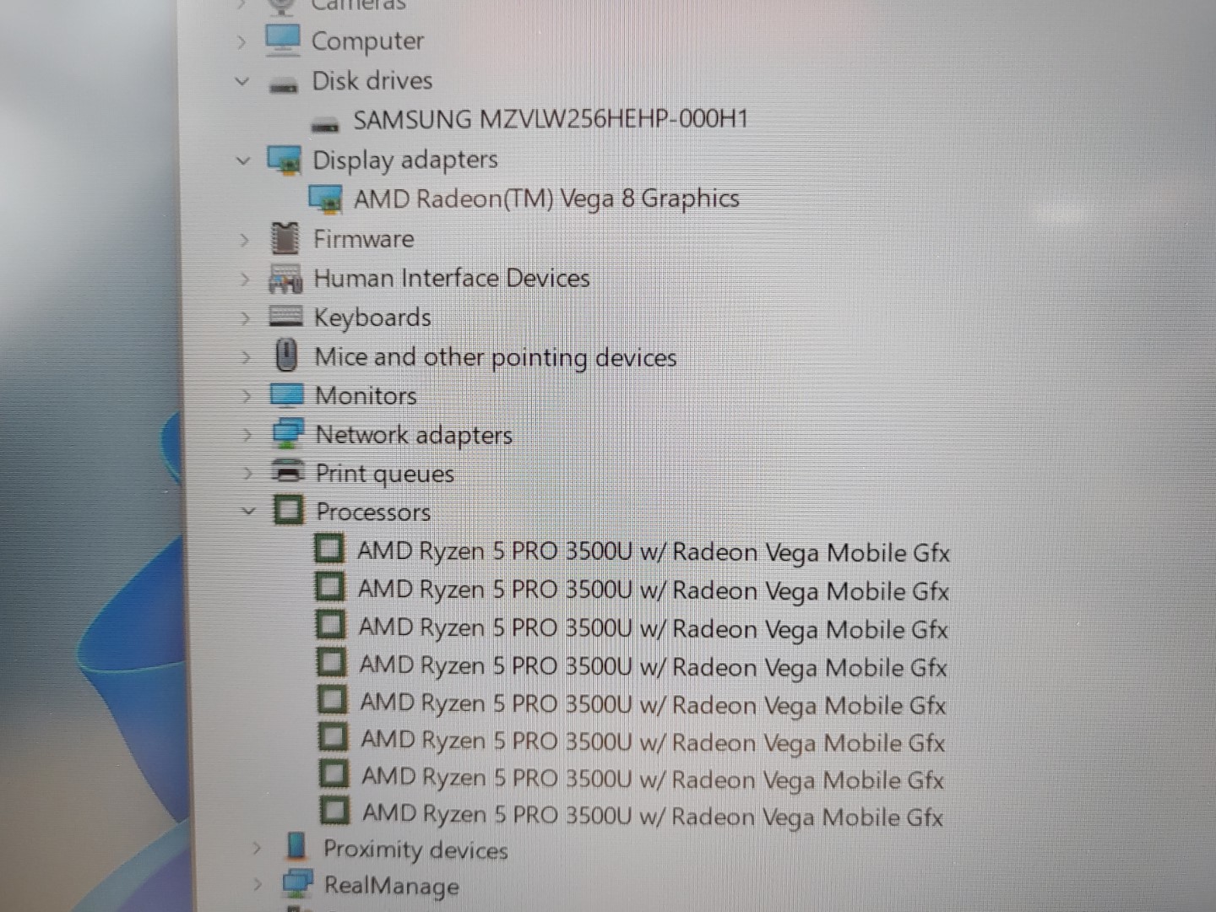Click the Network adapters category icon
This screenshot has width=1216, height=912.
pos(288,432)
